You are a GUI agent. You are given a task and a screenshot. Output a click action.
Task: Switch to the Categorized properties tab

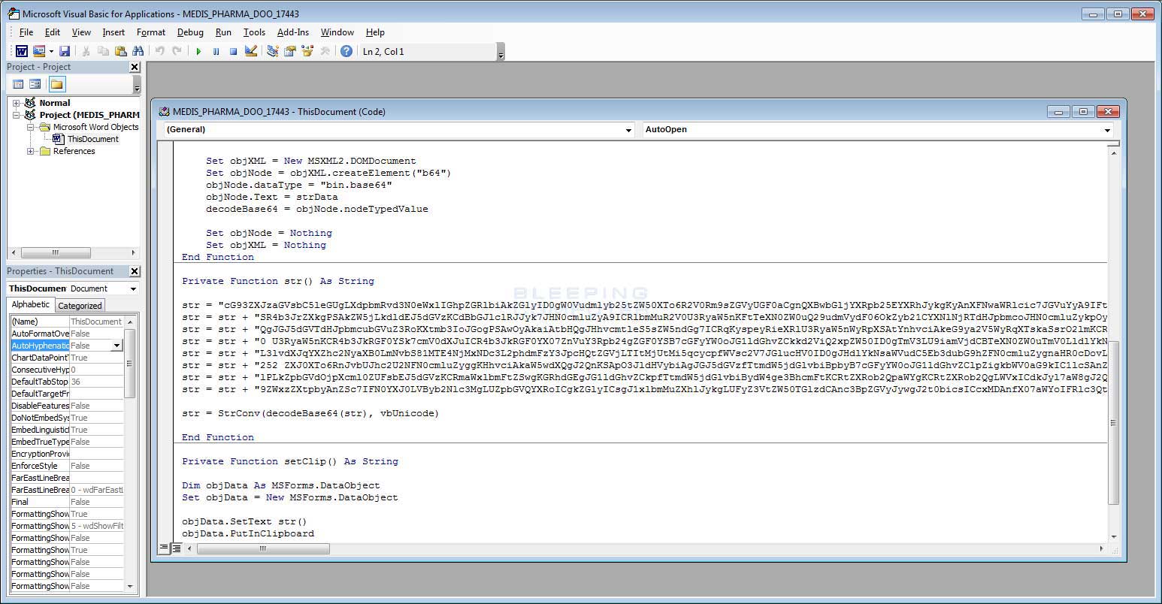pyautogui.click(x=80, y=306)
